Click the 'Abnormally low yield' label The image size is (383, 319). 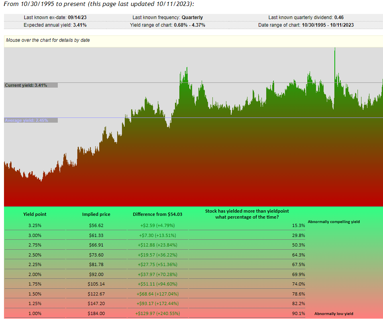tap(334, 314)
